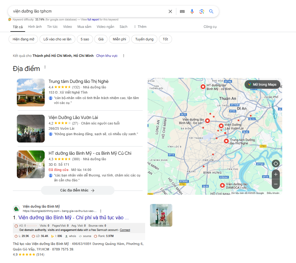
Task: Toggle the Hiện đang mở filter chip
Action: (x=23, y=39)
